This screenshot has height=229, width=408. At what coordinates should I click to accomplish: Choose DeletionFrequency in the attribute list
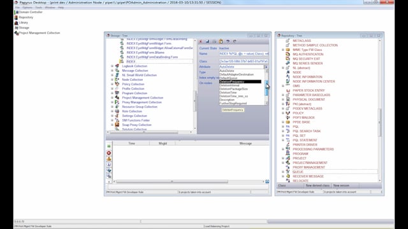pos(240,82)
